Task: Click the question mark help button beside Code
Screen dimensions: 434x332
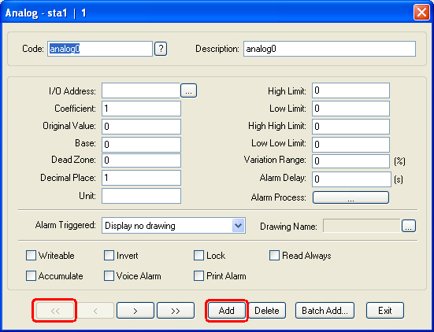Action: point(161,49)
